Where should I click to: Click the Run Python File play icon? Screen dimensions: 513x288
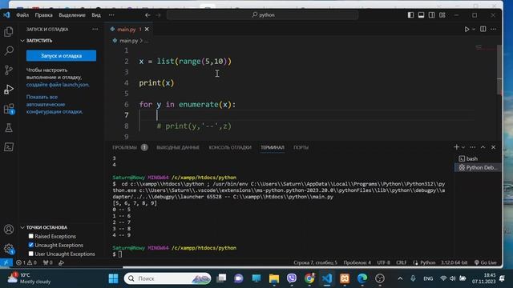click(x=467, y=29)
